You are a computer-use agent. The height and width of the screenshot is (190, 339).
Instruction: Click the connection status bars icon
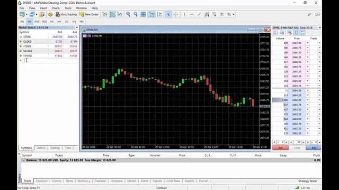(297, 188)
